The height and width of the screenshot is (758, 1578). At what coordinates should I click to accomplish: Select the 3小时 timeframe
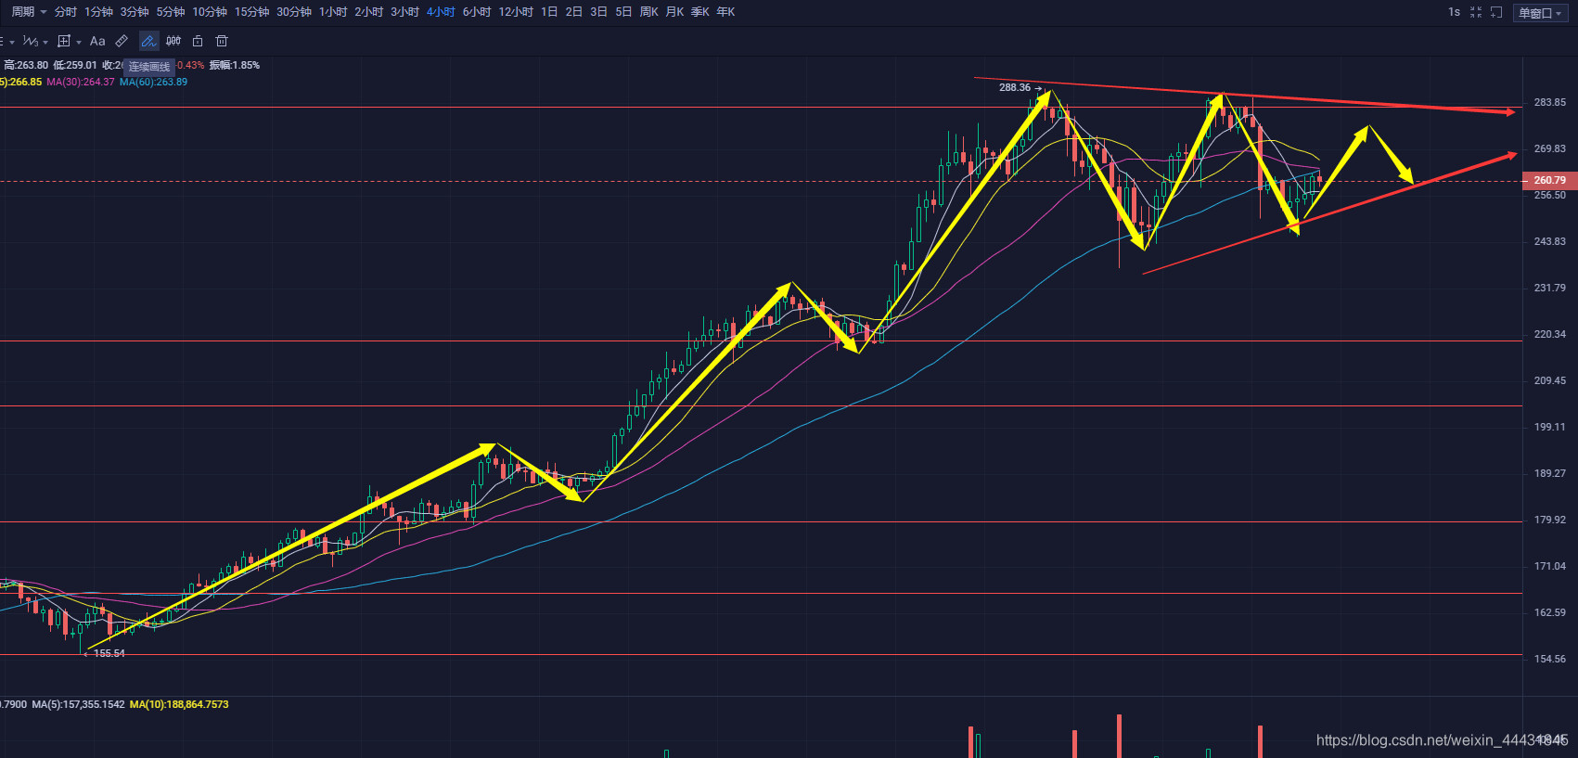click(405, 12)
